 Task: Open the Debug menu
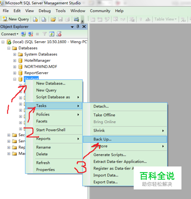[x=45, y=11]
